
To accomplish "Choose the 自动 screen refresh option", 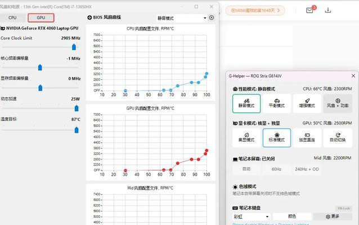I will (x=246, y=169).
